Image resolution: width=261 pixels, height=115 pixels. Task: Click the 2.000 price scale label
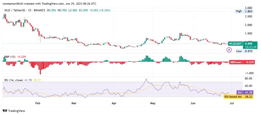(248, 25)
